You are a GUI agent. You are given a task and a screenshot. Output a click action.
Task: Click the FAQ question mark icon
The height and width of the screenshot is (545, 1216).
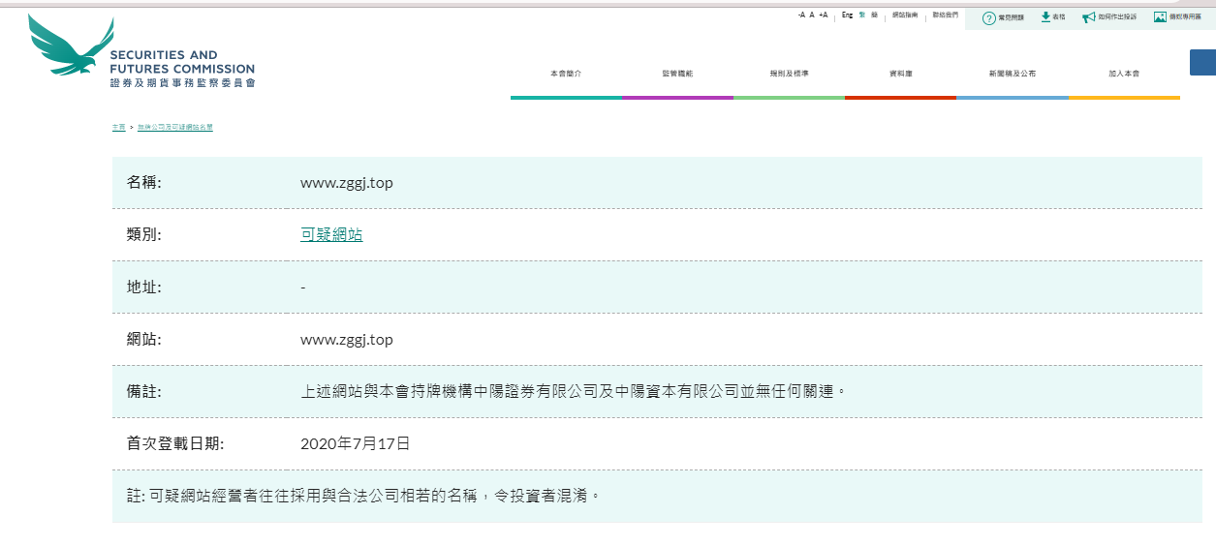pos(988,17)
